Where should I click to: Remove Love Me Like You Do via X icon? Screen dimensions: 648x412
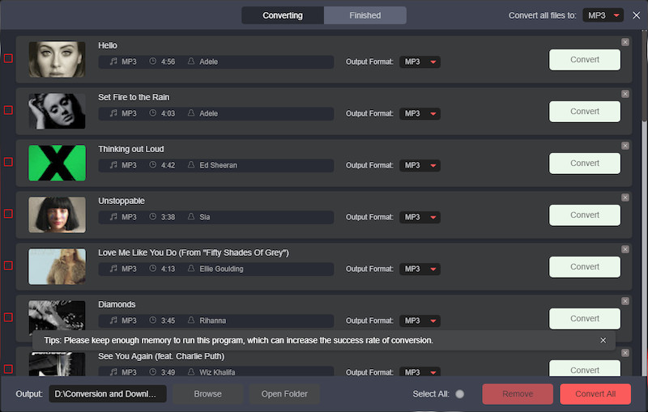tap(625, 249)
